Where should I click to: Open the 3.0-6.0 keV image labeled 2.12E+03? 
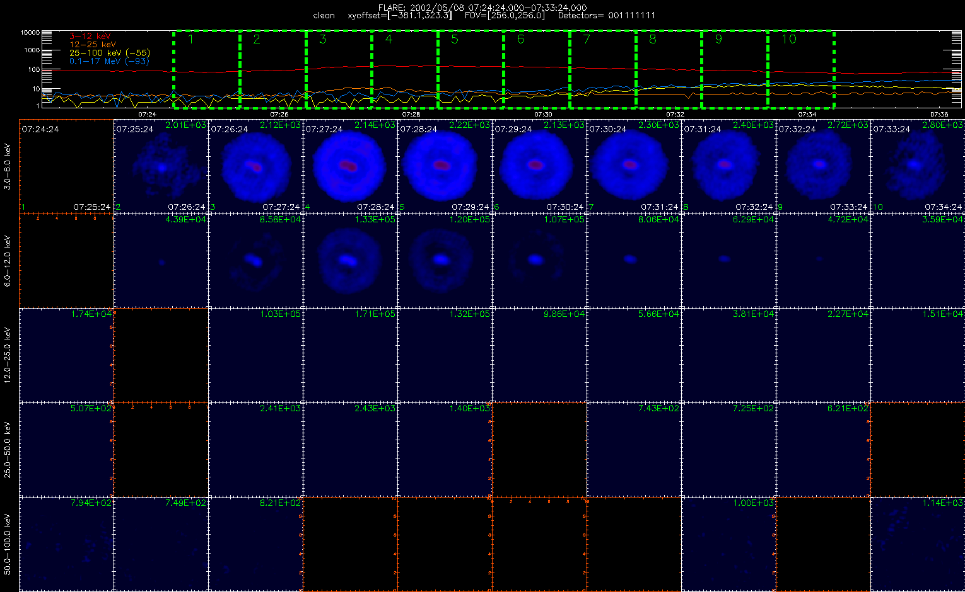[255, 166]
